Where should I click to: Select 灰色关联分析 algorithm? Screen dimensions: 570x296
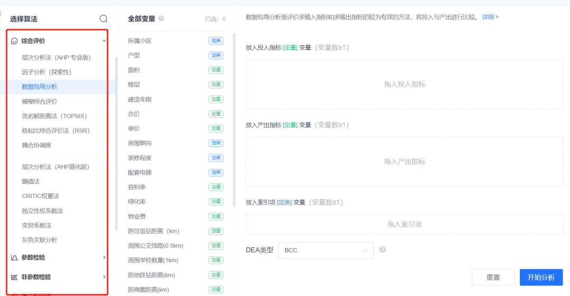coord(39,240)
